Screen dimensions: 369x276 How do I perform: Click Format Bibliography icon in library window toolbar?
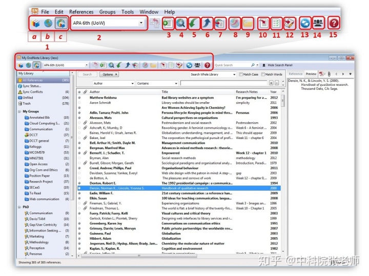coord(171,65)
